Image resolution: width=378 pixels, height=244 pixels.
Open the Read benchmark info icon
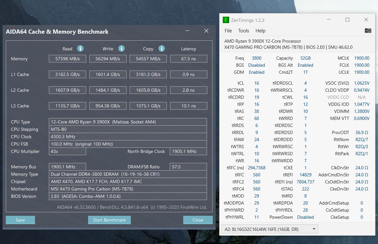pyautogui.click(x=80, y=48)
